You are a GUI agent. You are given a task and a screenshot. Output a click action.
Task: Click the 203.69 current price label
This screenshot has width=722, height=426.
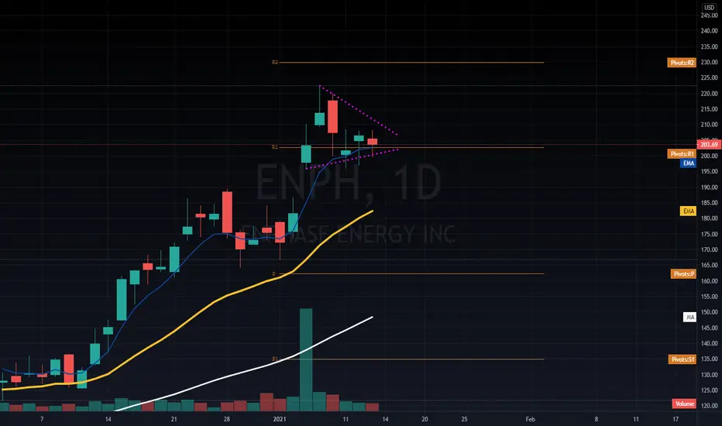pyautogui.click(x=709, y=145)
